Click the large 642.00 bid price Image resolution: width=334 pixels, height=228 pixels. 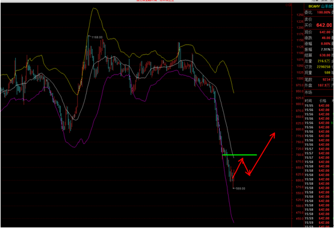tap(324, 25)
